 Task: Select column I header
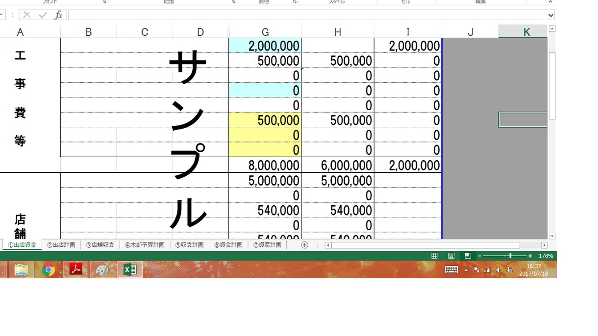tap(408, 32)
